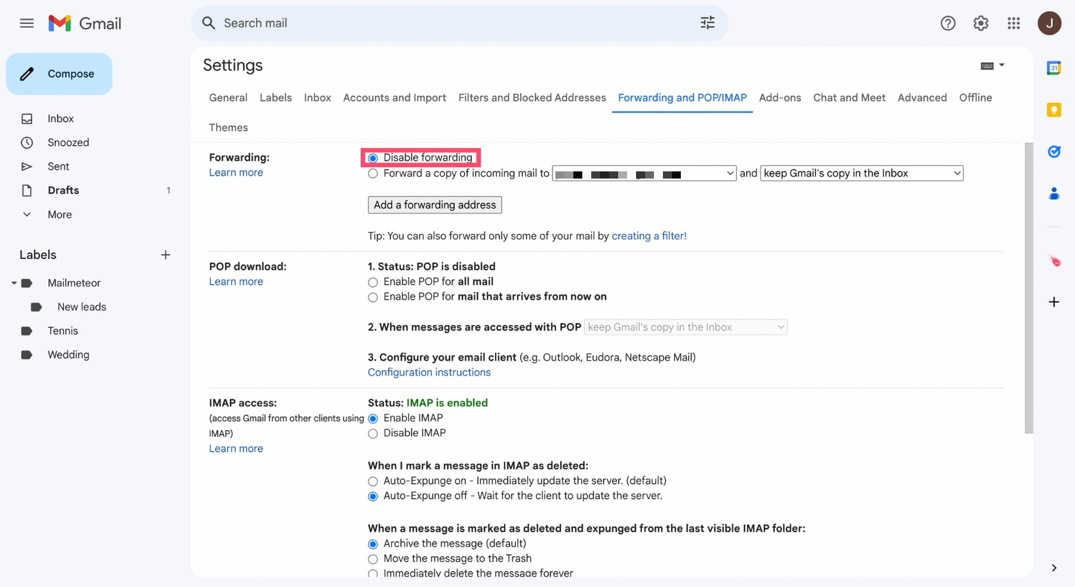Open the Chat and Meet settings tab
This screenshot has width=1075, height=587.
(849, 97)
